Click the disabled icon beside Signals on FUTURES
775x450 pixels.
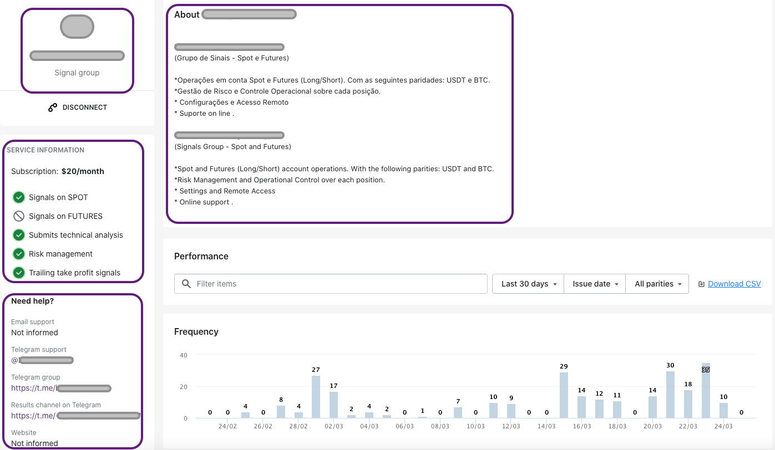point(19,216)
